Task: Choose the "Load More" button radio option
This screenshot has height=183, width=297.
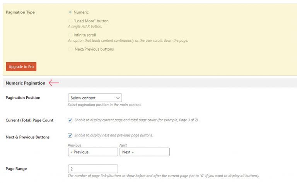Action: click(70, 21)
